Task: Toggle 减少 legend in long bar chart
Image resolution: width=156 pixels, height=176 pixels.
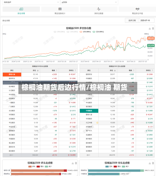Action: tap(48, 166)
